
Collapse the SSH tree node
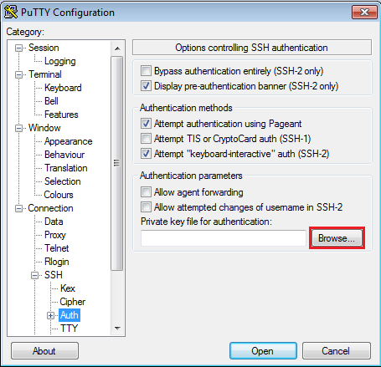35,276
